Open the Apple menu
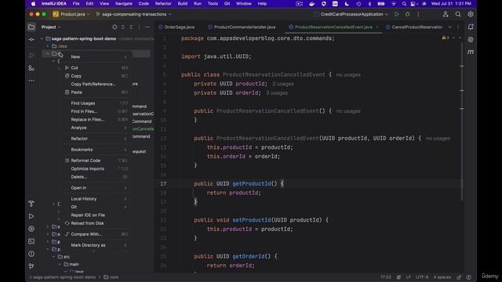502x282 pixels. coord(33,4)
